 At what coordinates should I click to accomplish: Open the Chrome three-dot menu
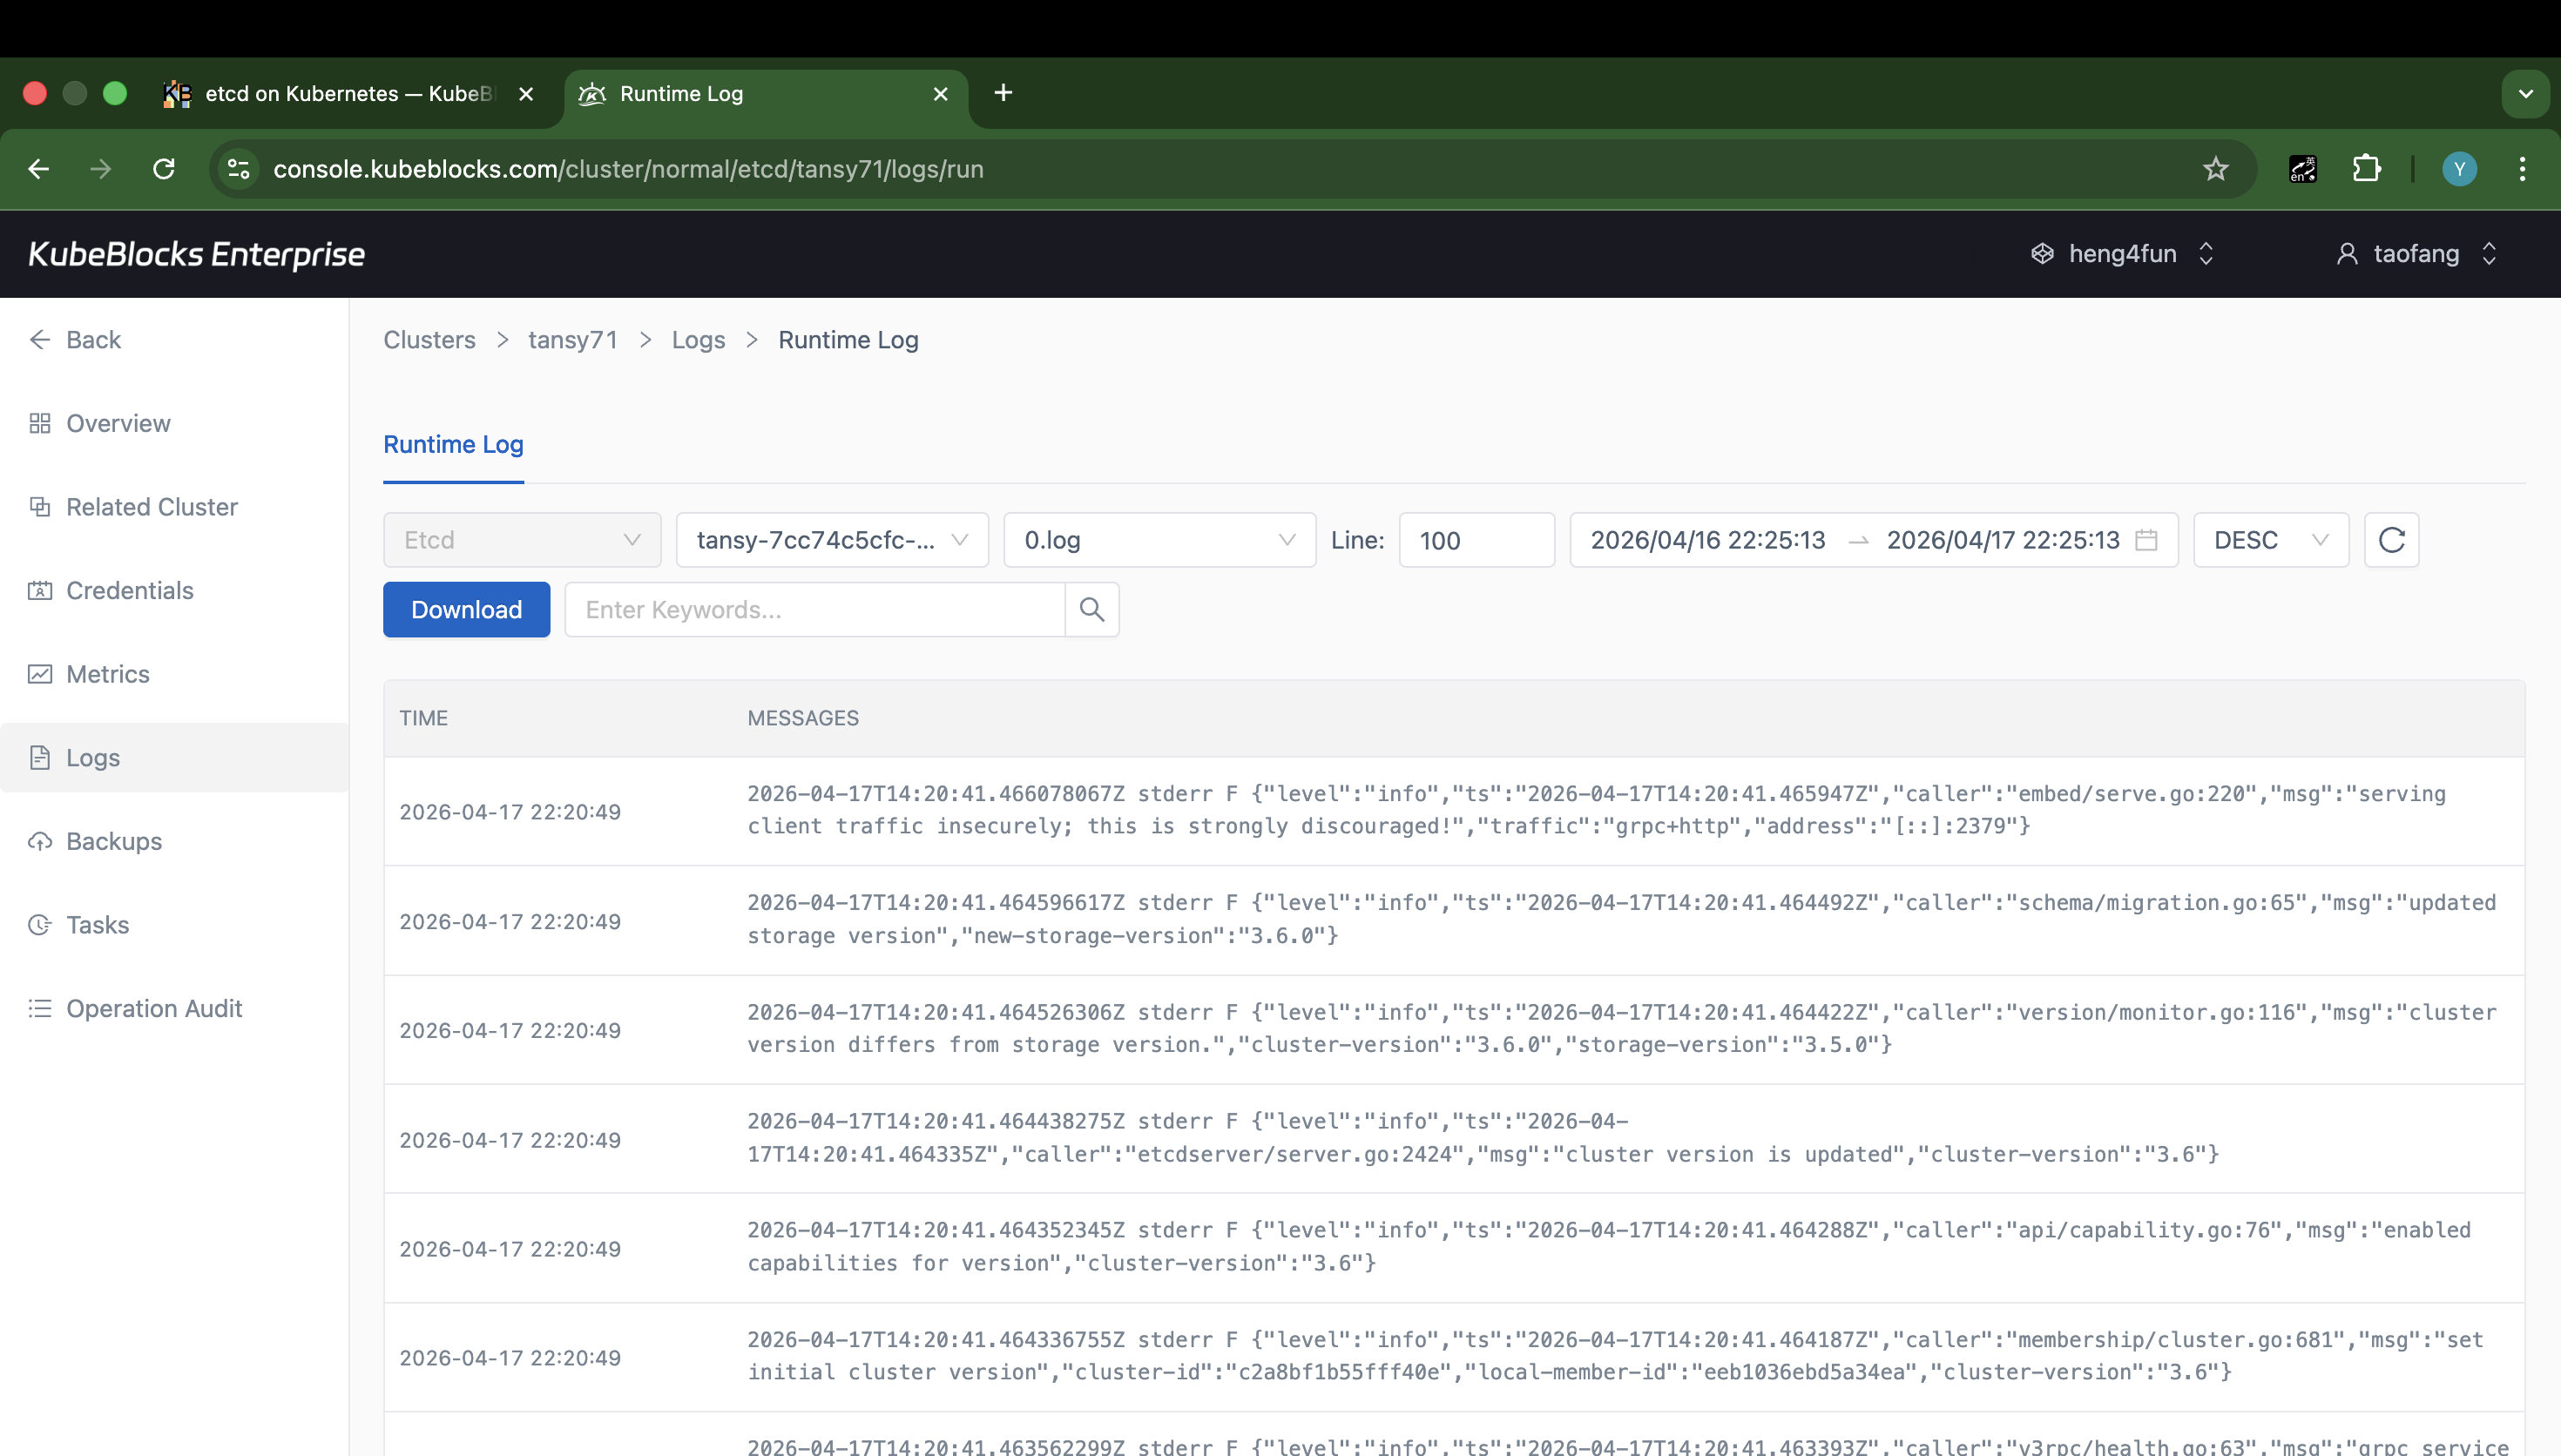click(x=2522, y=169)
